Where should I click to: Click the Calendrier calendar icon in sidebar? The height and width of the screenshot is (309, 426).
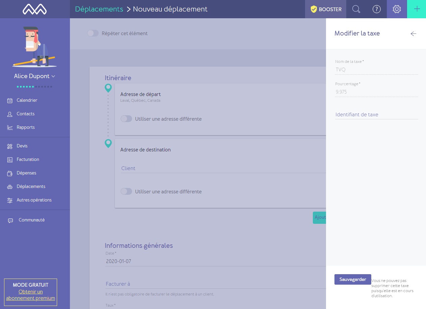click(x=10, y=100)
